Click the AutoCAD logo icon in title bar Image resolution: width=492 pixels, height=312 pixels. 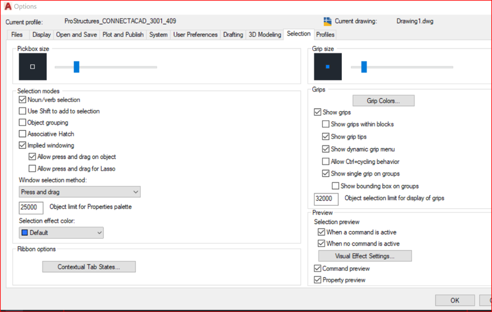(8, 6)
